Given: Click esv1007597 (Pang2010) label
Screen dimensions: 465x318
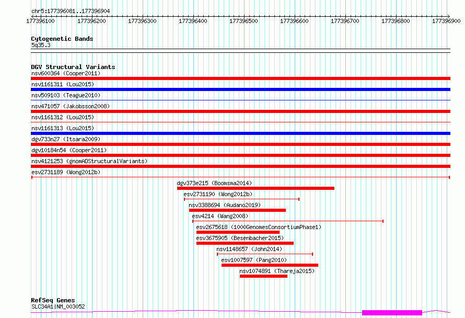Looking at the screenshot, I should 254,260.
